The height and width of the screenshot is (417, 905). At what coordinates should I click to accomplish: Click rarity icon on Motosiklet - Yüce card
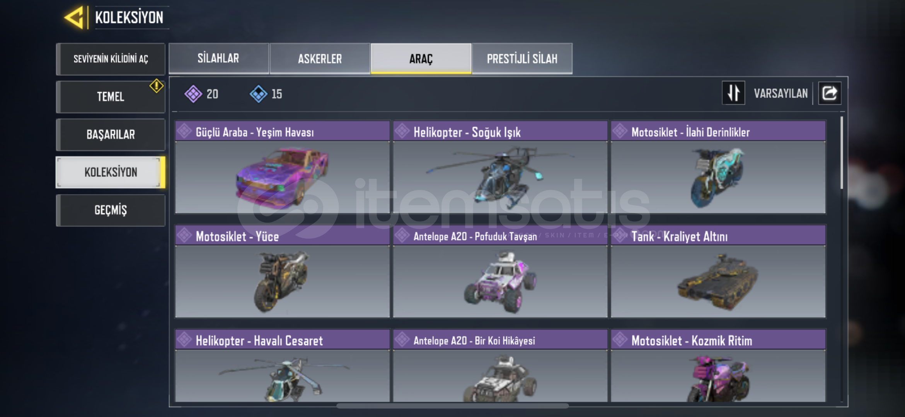[184, 235]
